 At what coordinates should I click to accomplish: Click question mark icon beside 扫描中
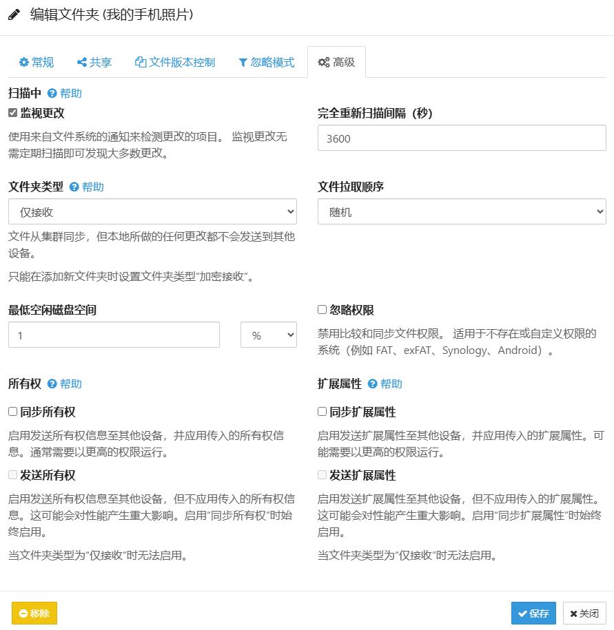click(52, 93)
